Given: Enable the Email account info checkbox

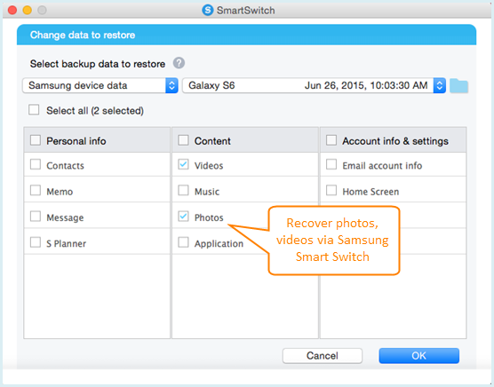Looking at the screenshot, I should click(331, 164).
